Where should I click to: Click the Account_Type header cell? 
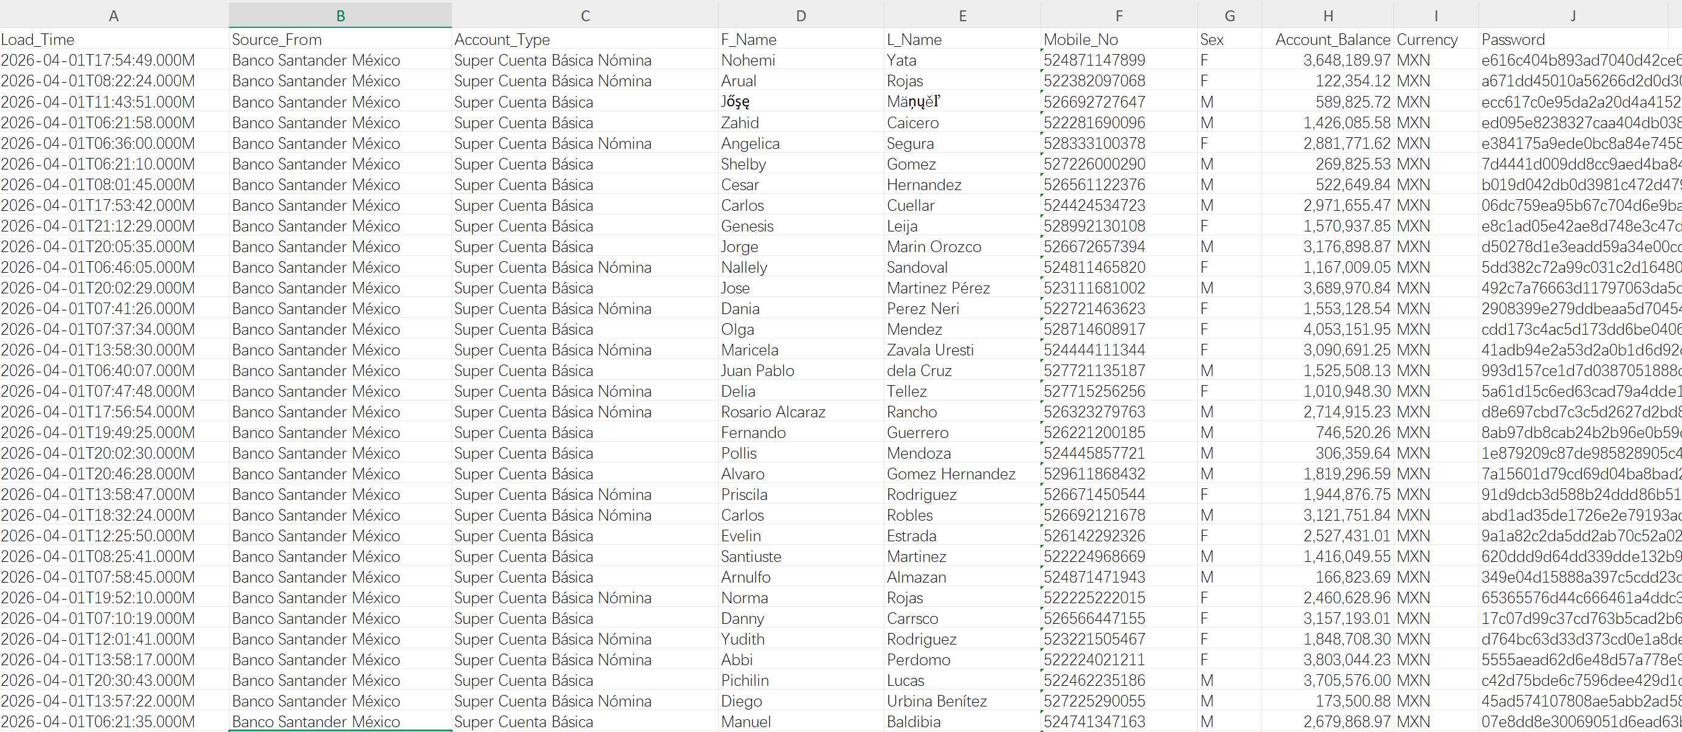(585, 39)
